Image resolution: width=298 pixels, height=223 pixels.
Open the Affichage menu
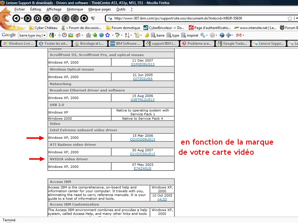54,9
